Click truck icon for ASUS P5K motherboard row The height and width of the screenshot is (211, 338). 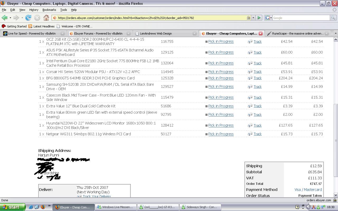(250, 52)
